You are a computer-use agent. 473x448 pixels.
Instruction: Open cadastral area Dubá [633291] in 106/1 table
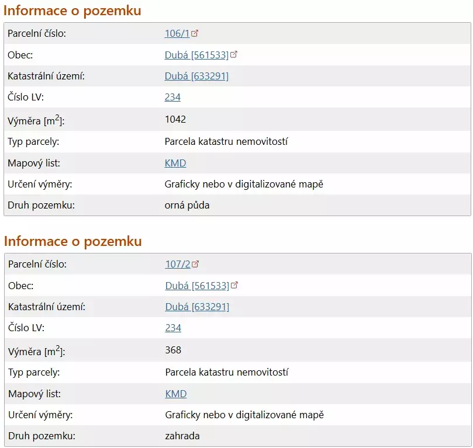196,76
